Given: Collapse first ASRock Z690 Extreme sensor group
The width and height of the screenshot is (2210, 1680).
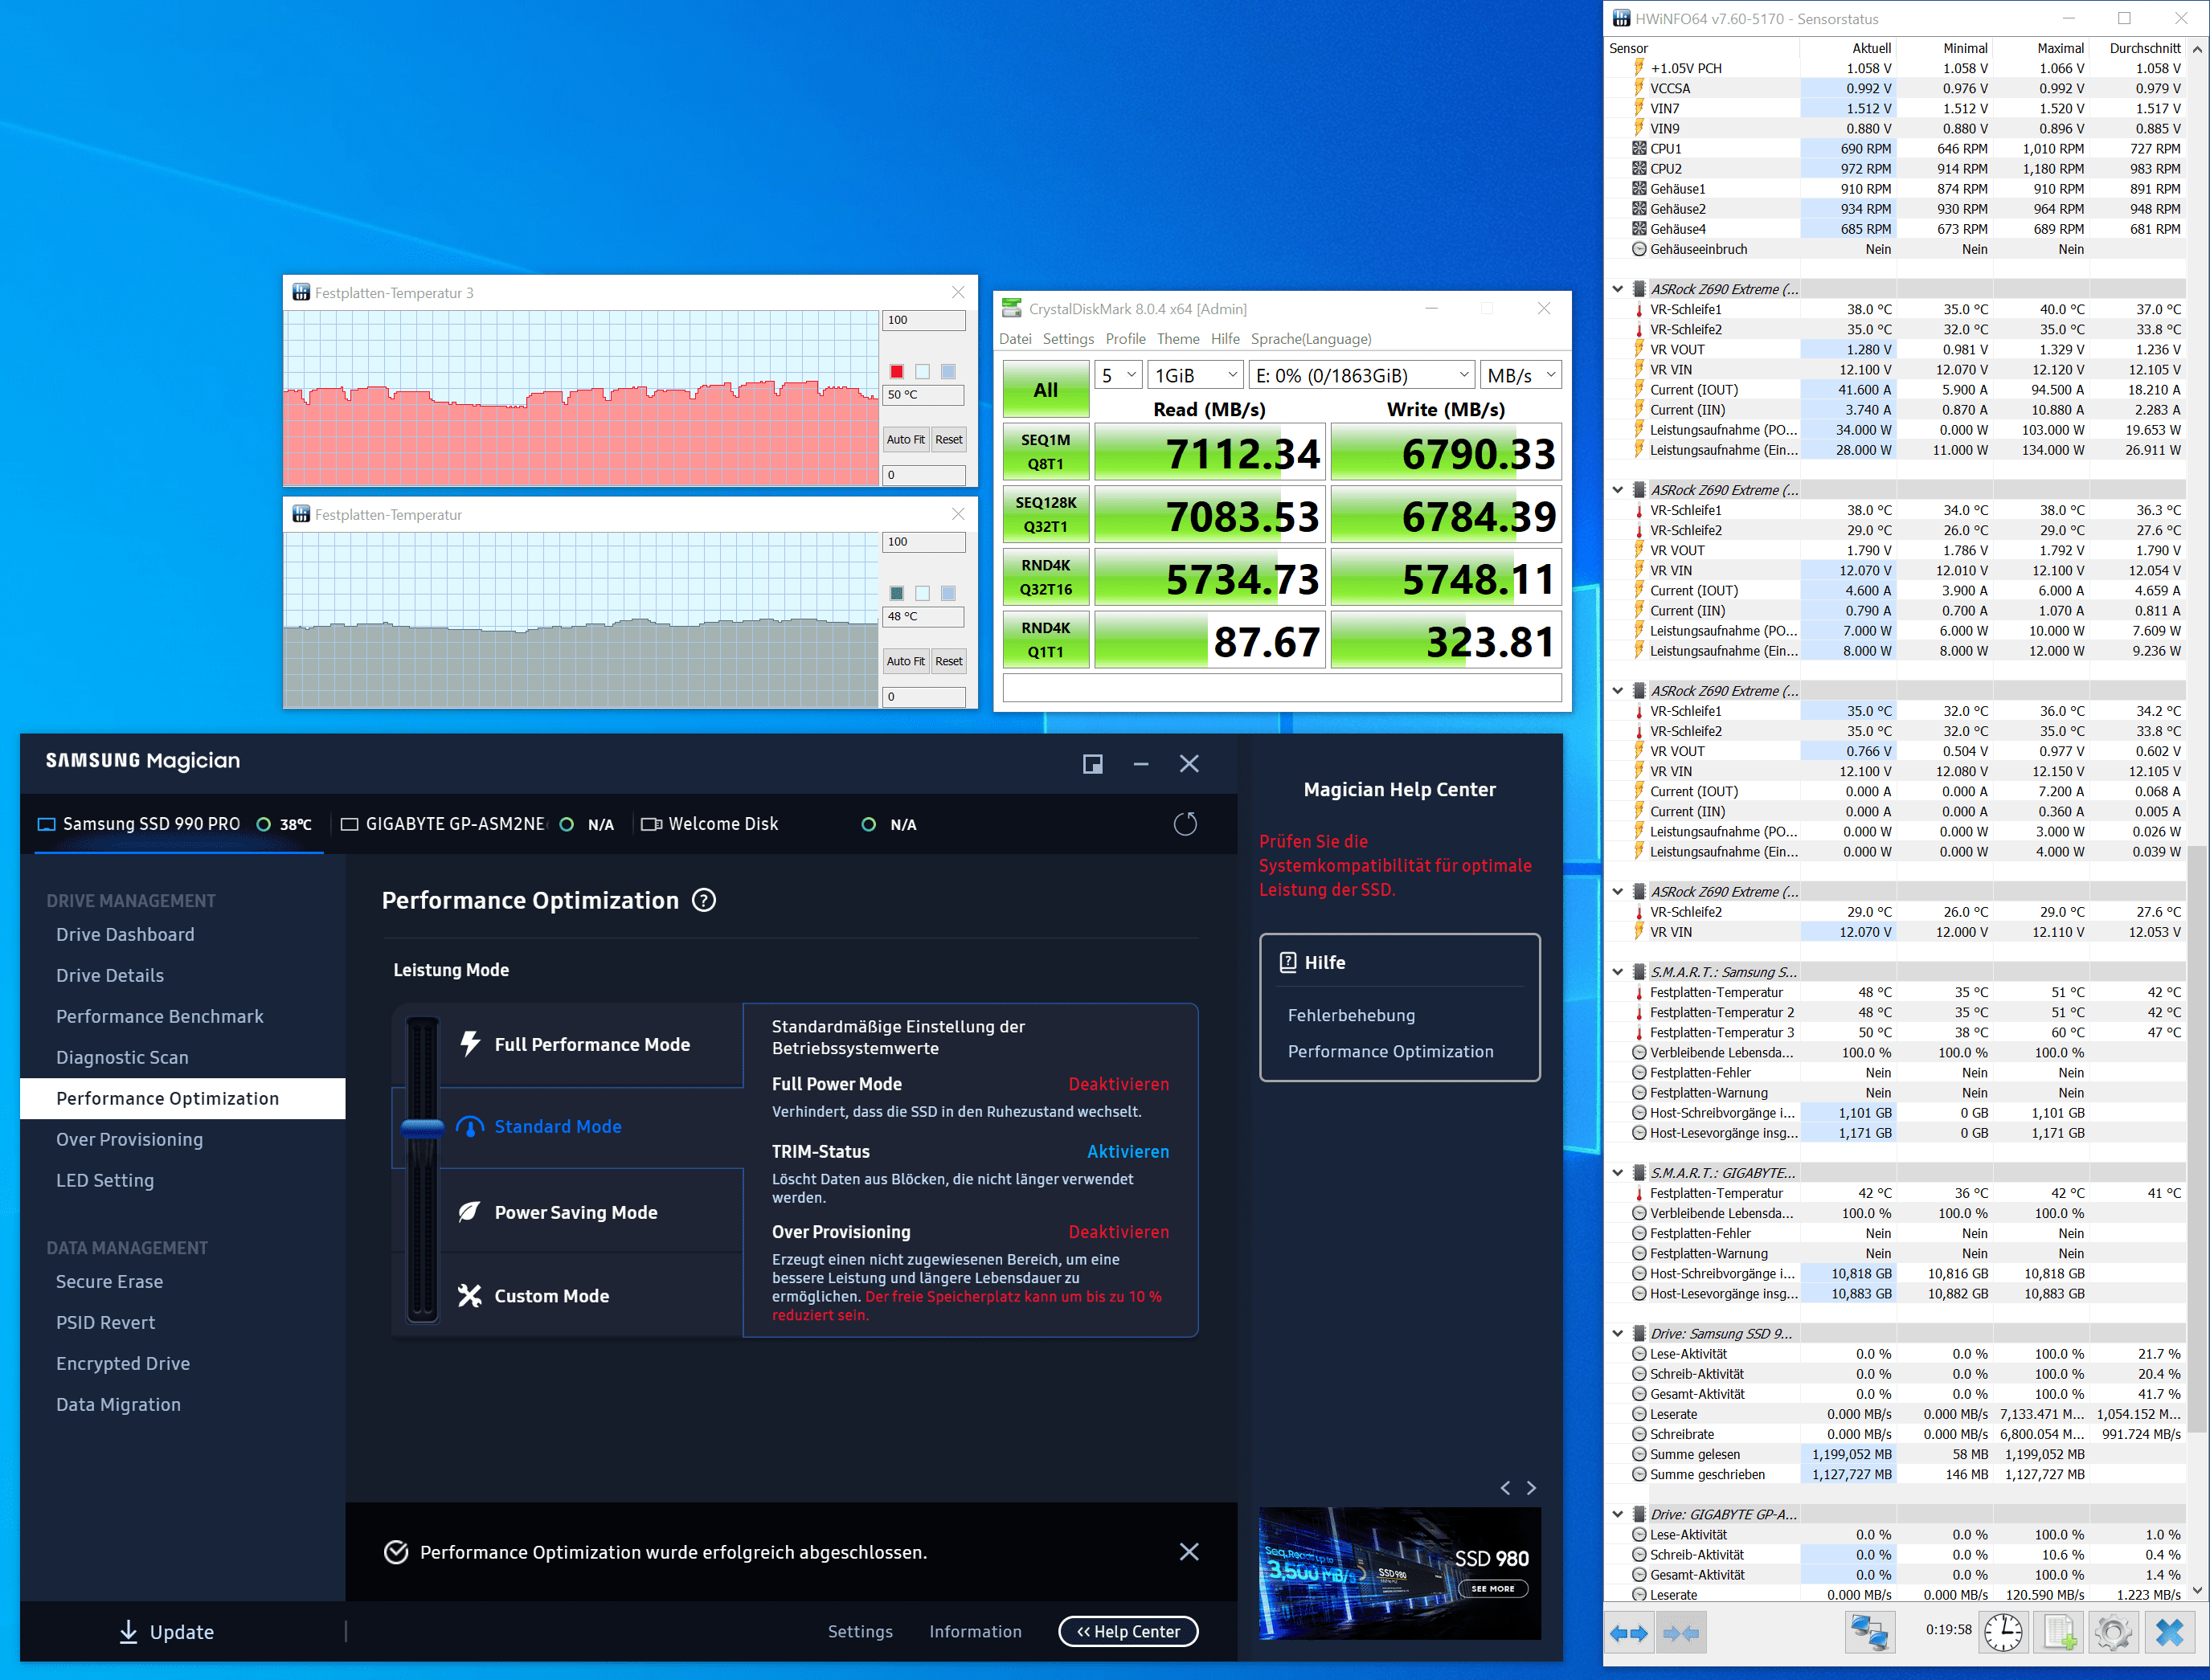Looking at the screenshot, I should [x=1617, y=289].
